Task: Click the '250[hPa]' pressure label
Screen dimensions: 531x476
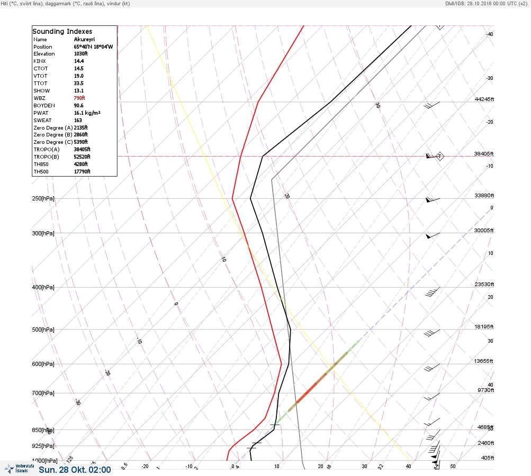Action: tap(43, 198)
